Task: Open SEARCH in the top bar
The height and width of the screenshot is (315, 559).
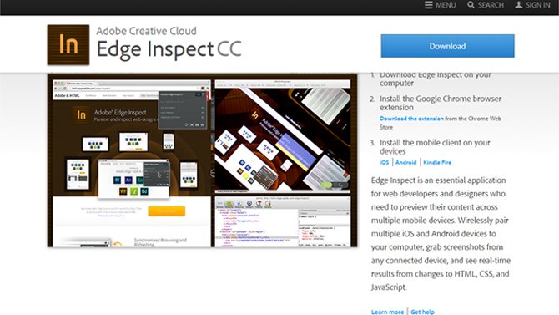Action: (491, 5)
